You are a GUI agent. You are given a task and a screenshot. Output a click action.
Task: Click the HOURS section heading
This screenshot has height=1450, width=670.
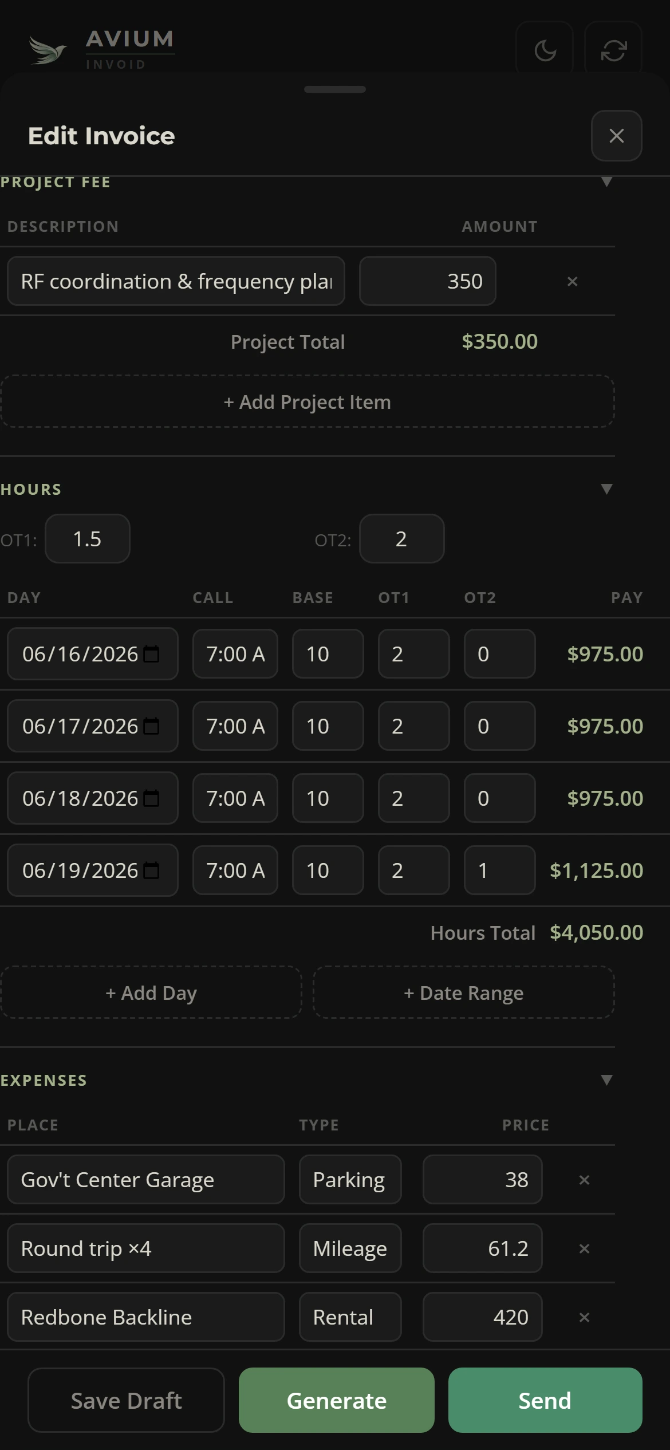(x=31, y=489)
